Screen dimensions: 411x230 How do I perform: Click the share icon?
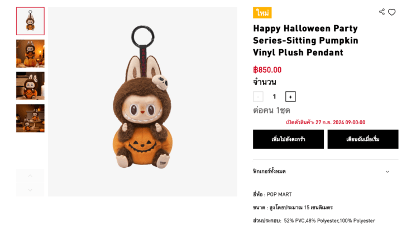tap(382, 12)
